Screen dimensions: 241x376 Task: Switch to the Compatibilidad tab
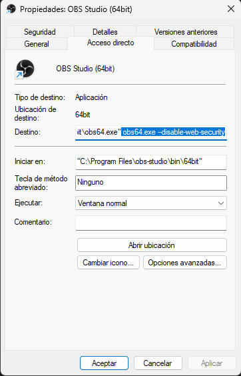tap(194, 43)
